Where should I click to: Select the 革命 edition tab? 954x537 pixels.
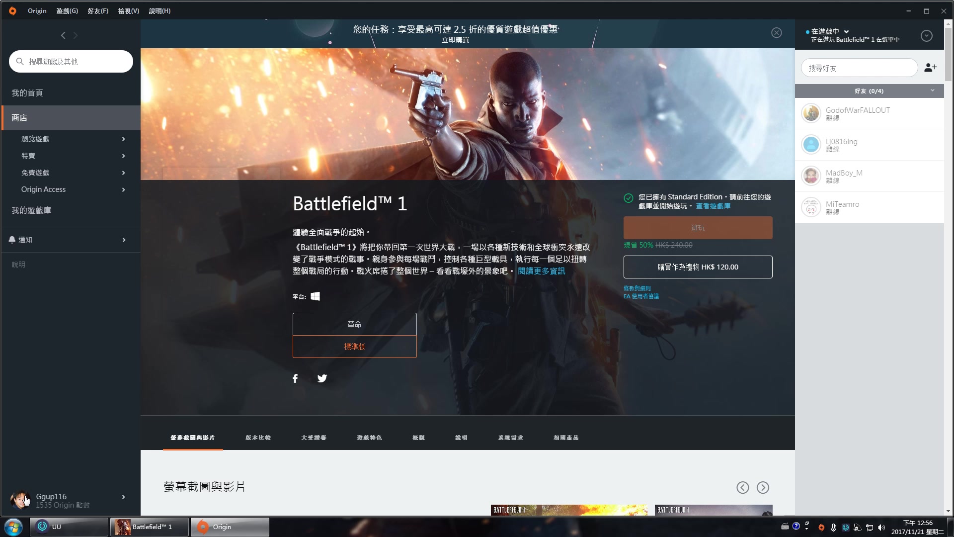click(354, 324)
